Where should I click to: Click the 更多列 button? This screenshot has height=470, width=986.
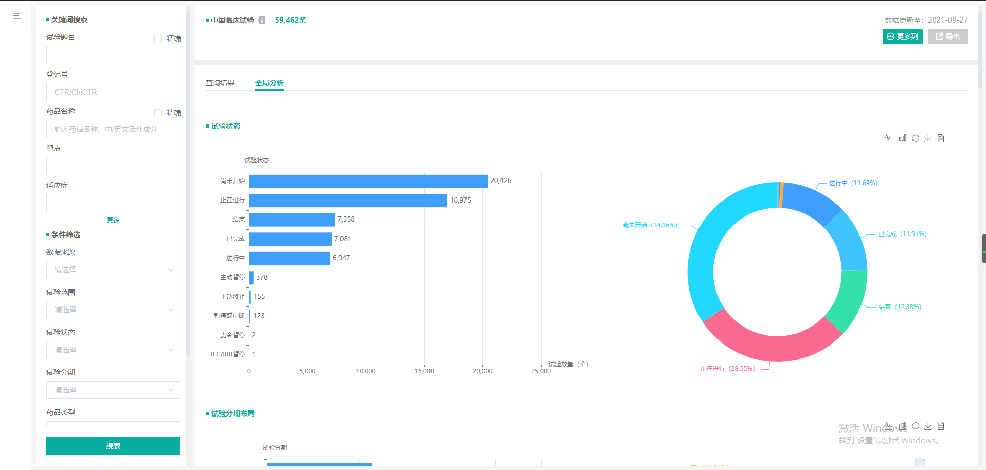pyautogui.click(x=903, y=37)
